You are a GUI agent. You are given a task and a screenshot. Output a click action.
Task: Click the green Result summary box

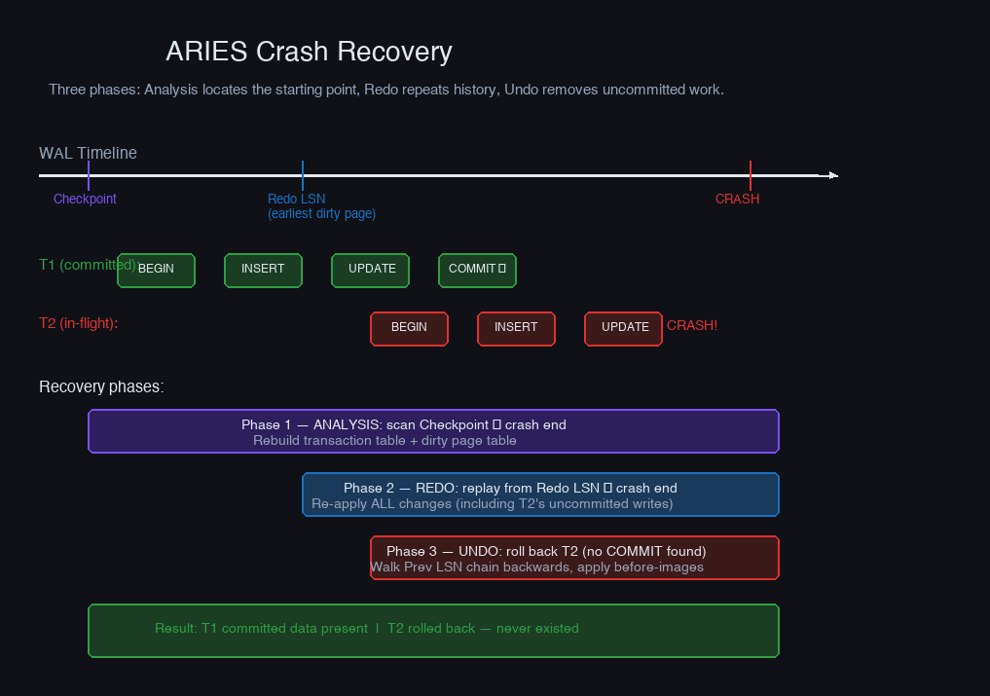click(433, 630)
